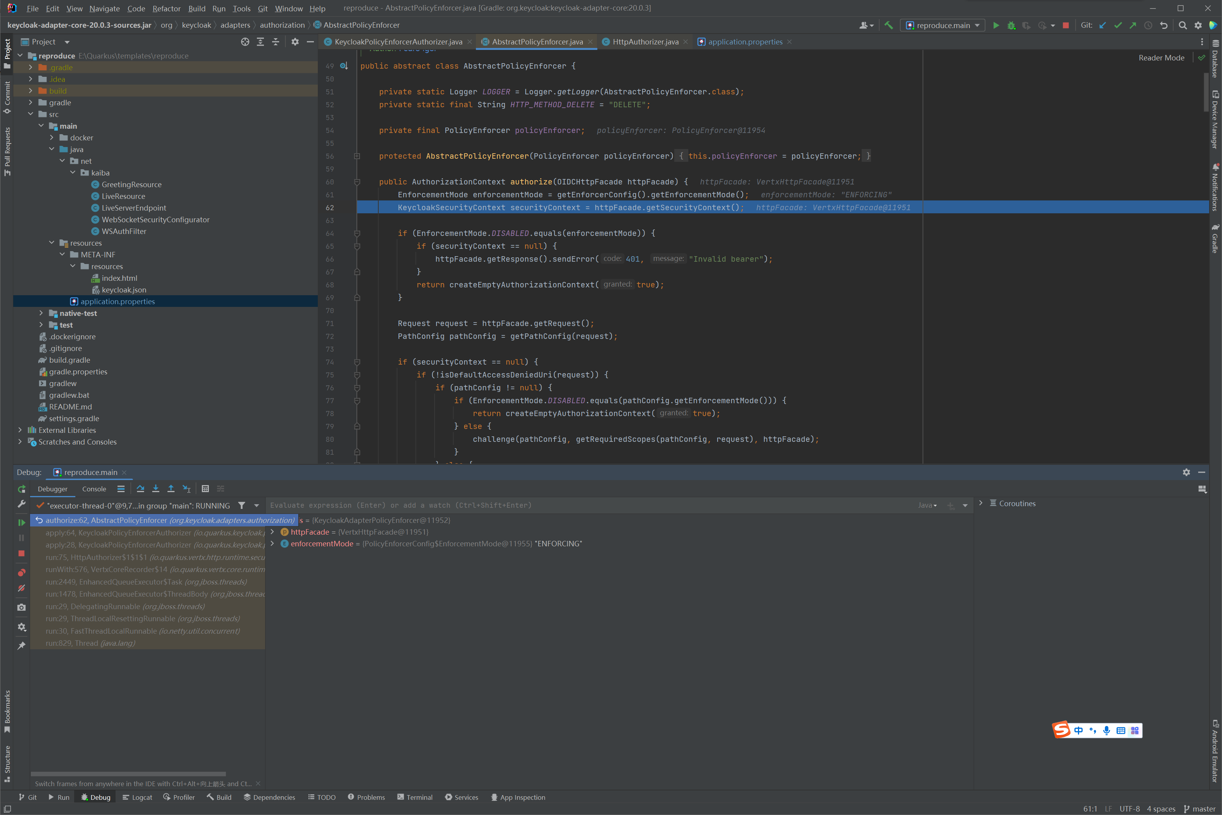Step out in the debugger toolbar
Screen dimensions: 1222x815
tap(171, 489)
